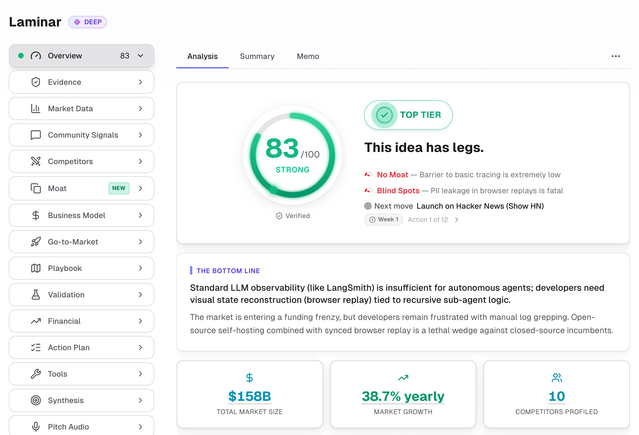Click the 10 competitors profiled value
This screenshot has height=435, width=639.
tap(557, 396)
